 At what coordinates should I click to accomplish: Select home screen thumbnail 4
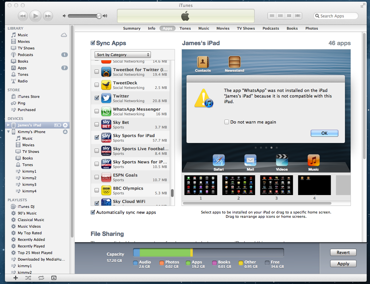[x=314, y=185]
